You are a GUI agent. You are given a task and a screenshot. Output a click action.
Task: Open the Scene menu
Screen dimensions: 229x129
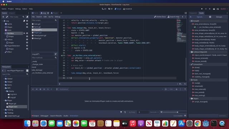tap(4, 9)
